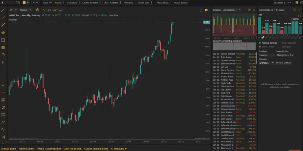Open Visual Scripts

pos(181,3)
